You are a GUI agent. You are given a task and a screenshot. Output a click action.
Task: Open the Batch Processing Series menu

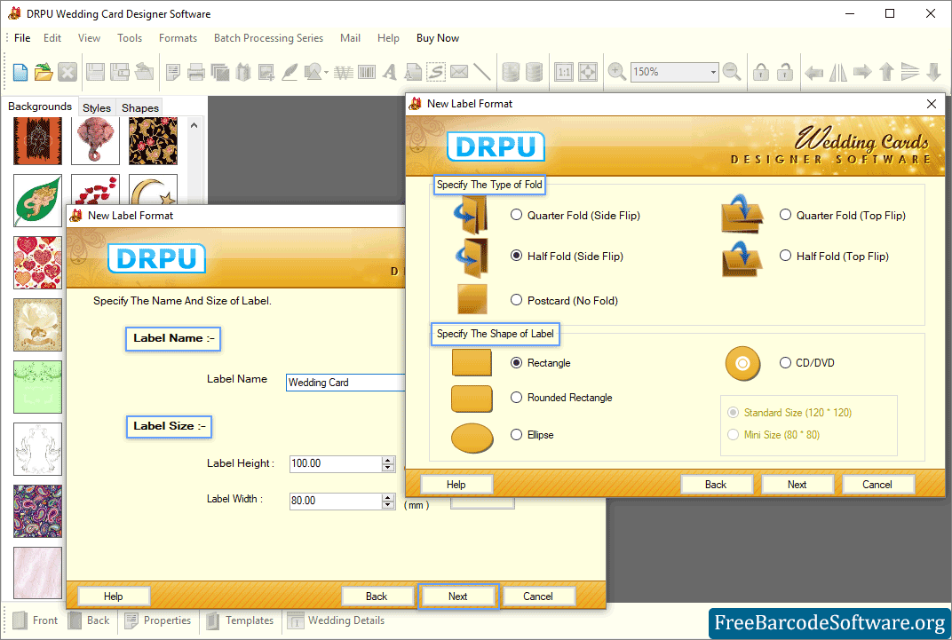tap(268, 37)
